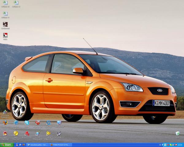Open the Recycle Bin (Koš) icon
Image resolution: width=184 pixels, height=147 pixels.
pos(178,134)
